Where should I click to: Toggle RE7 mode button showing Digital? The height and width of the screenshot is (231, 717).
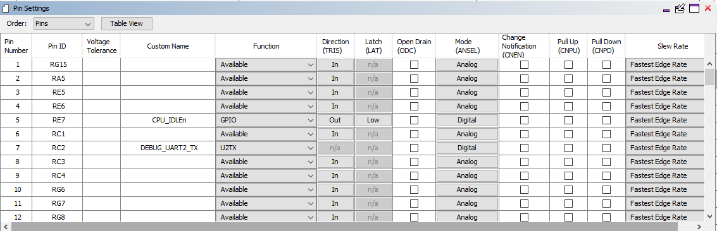pos(467,121)
